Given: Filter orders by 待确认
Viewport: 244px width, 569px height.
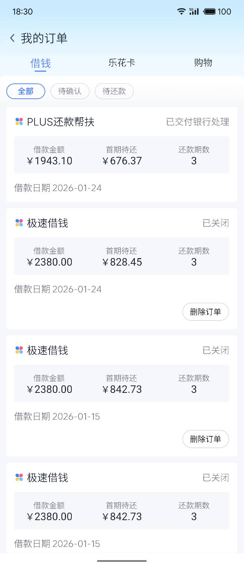Looking at the screenshot, I should 70,91.
